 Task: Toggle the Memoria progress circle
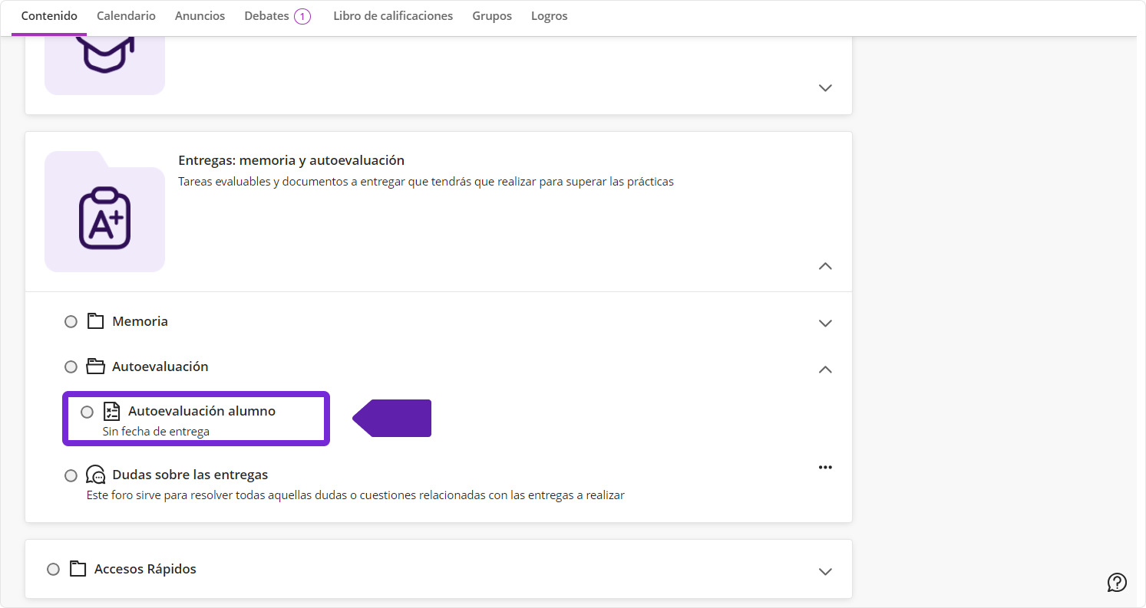click(x=71, y=322)
